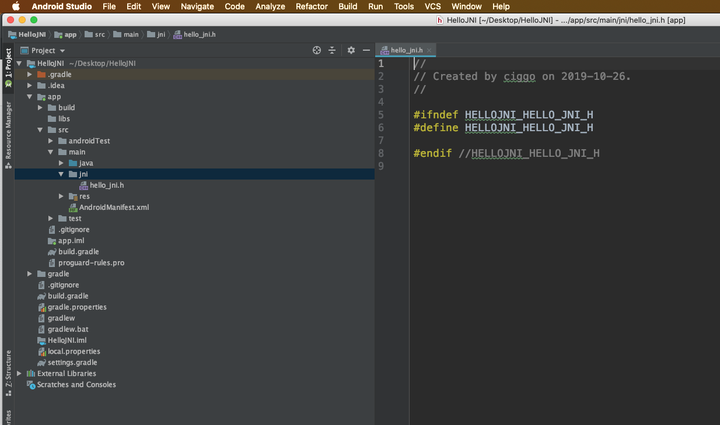Expand the top-level gradle folder arrow
Viewport: 720px width, 425px height.
click(x=30, y=274)
